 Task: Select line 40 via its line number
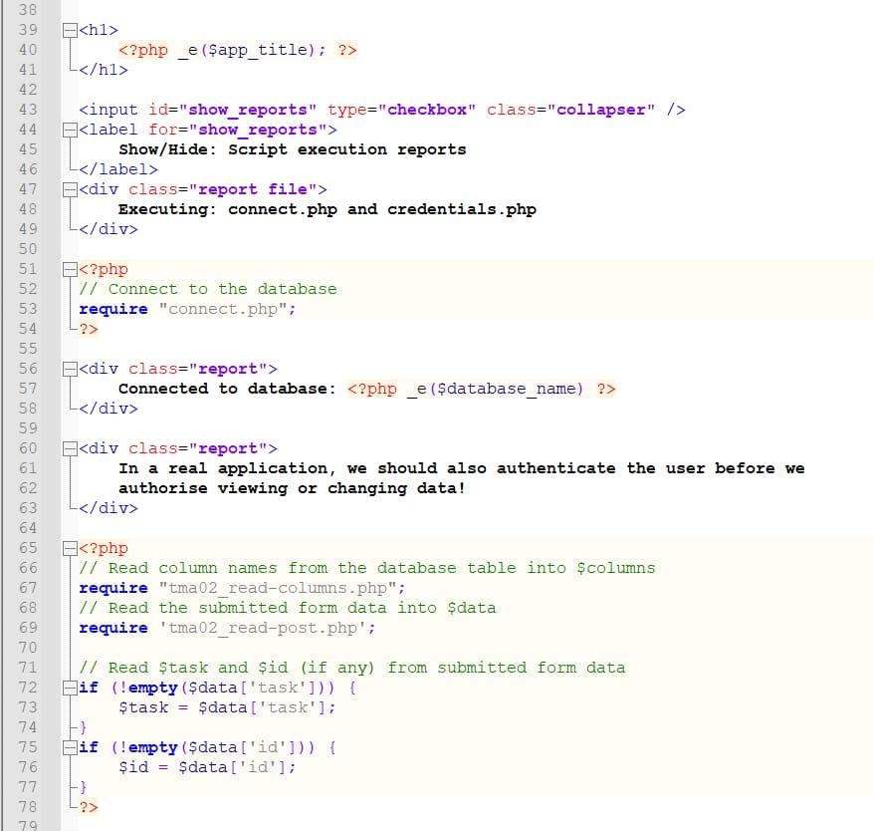point(28,50)
